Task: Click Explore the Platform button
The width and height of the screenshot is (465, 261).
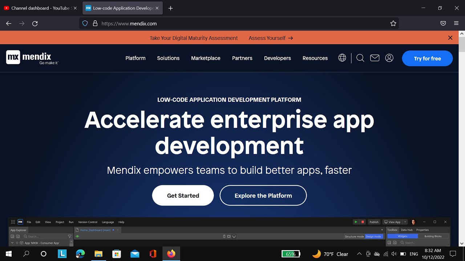Action: pyautogui.click(x=263, y=195)
